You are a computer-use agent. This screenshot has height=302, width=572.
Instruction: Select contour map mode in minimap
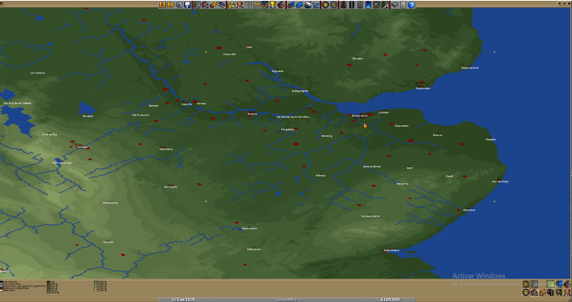[551, 284]
